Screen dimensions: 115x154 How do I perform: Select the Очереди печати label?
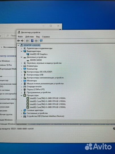tap(34, 86)
